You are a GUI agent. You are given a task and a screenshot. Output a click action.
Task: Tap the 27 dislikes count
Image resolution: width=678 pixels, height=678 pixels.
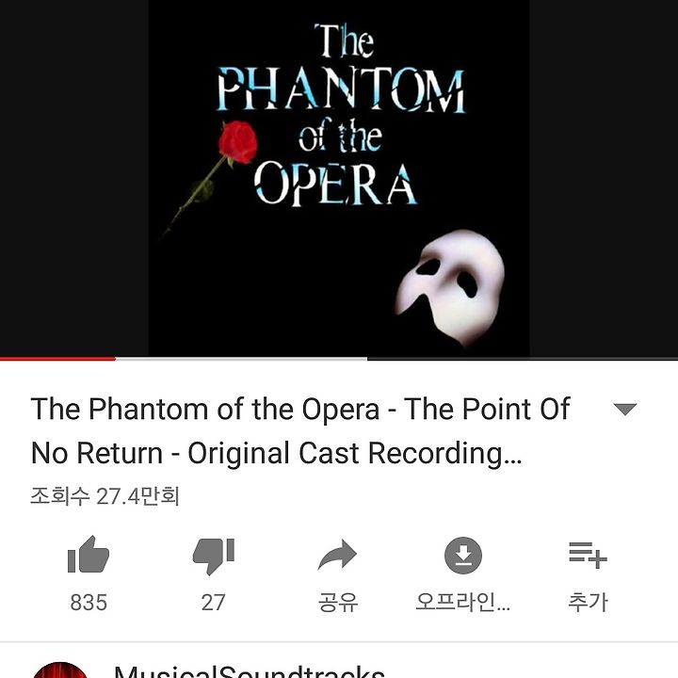[x=213, y=603]
